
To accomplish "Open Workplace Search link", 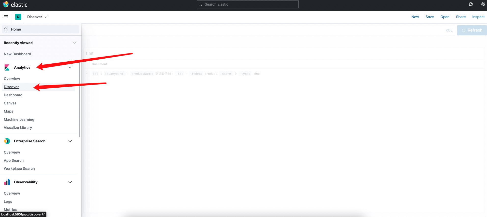I will [19, 169].
